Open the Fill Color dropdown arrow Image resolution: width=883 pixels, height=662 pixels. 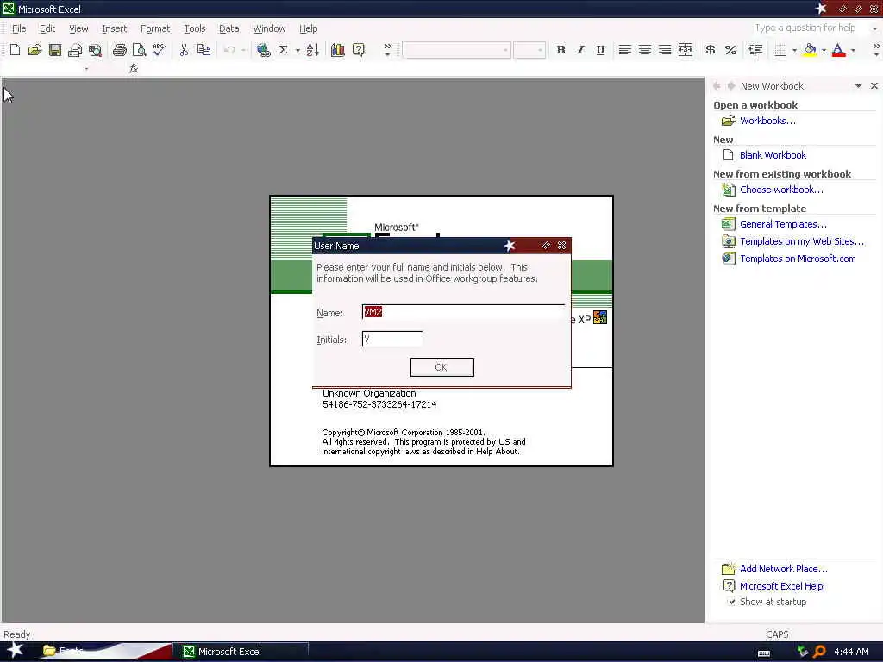click(x=824, y=50)
